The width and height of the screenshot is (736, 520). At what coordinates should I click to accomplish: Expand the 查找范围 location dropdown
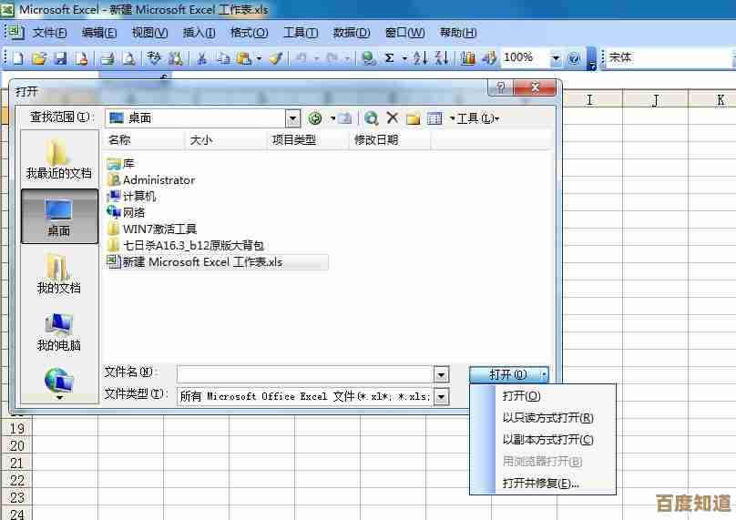(292, 118)
